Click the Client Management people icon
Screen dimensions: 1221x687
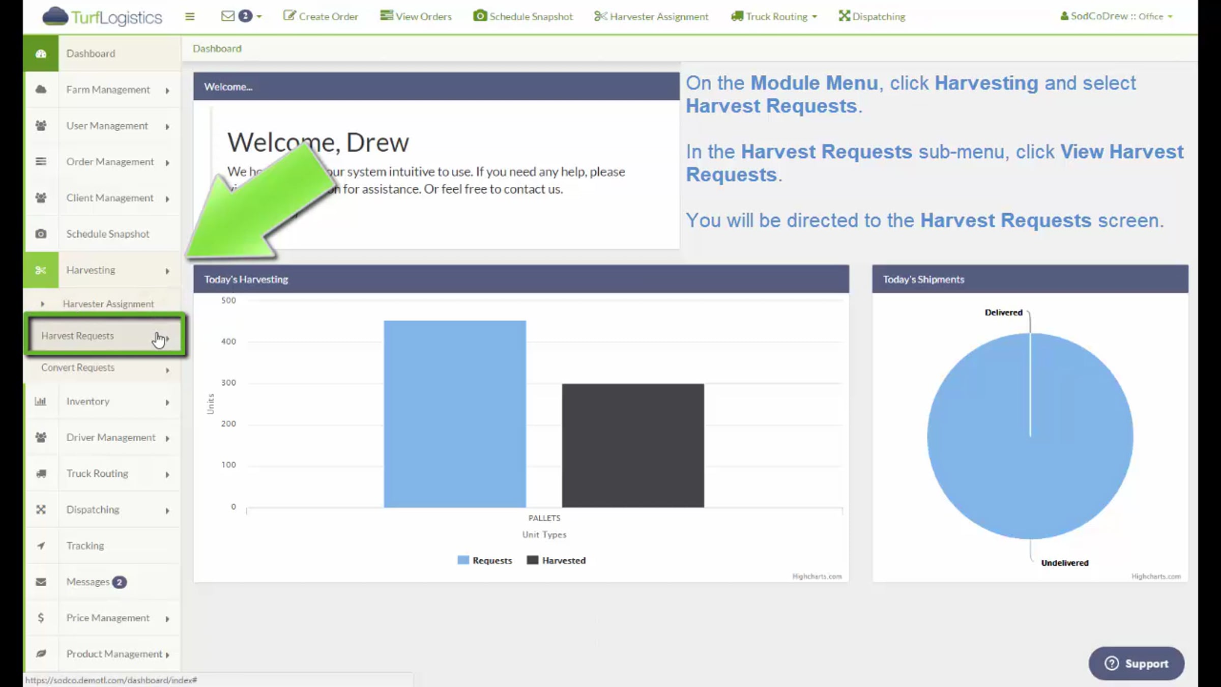[x=41, y=198]
